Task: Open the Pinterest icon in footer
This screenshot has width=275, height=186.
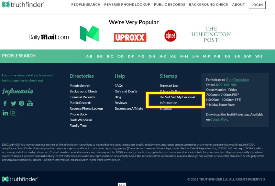Action: 22,103
